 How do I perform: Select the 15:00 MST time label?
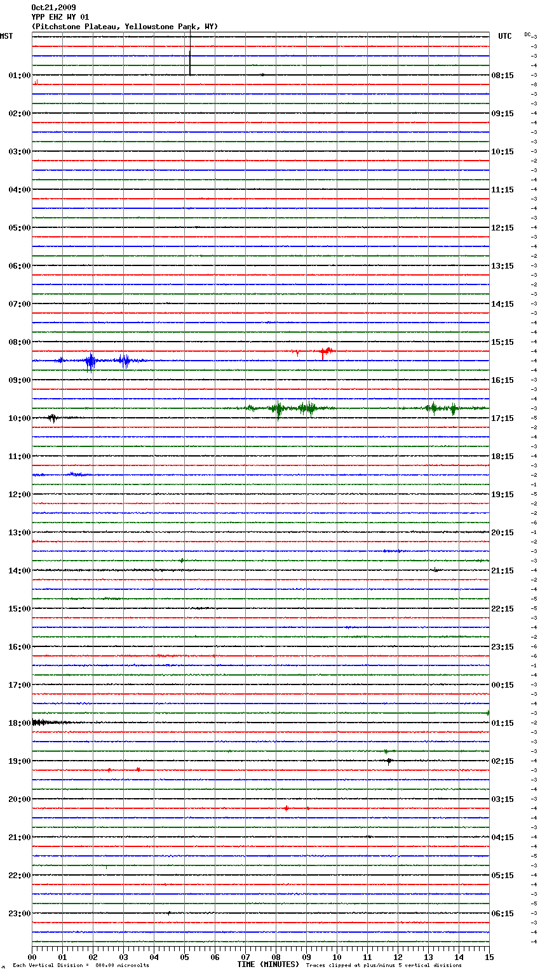[20, 608]
